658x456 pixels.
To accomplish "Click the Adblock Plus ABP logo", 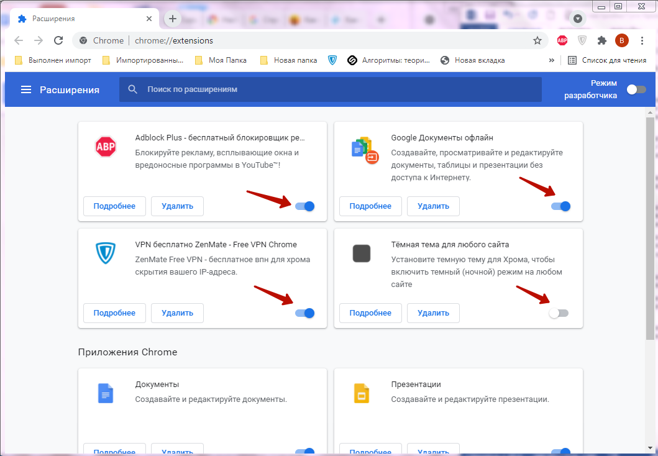I will point(106,147).
